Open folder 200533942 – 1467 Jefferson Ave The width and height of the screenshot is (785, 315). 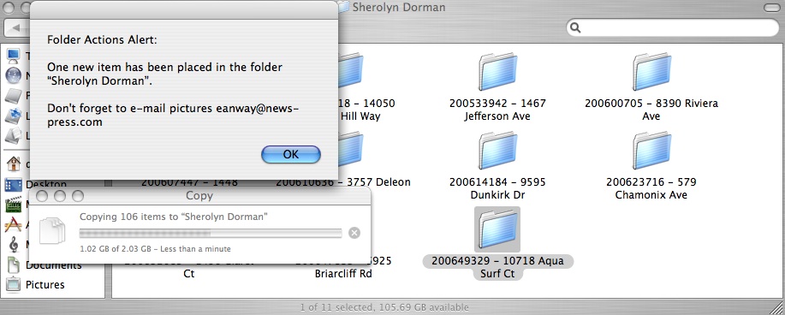click(x=497, y=72)
